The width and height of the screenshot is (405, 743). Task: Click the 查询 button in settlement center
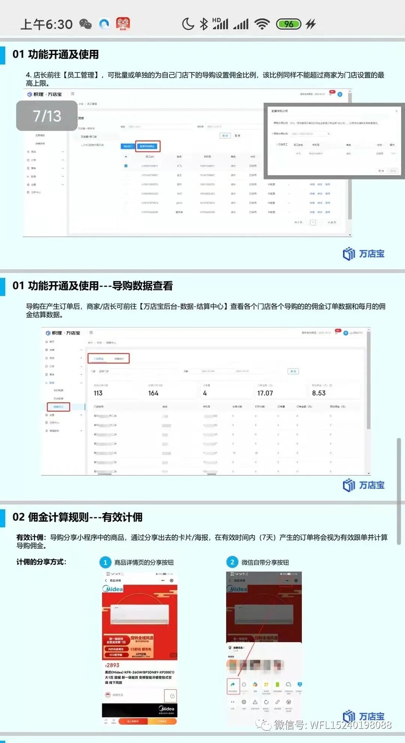click(293, 371)
